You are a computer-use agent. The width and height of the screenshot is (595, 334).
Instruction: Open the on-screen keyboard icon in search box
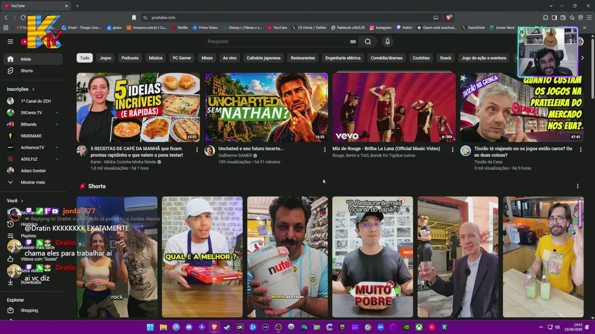coord(353,41)
